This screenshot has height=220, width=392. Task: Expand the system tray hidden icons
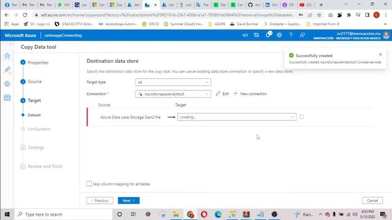pos(320,215)
